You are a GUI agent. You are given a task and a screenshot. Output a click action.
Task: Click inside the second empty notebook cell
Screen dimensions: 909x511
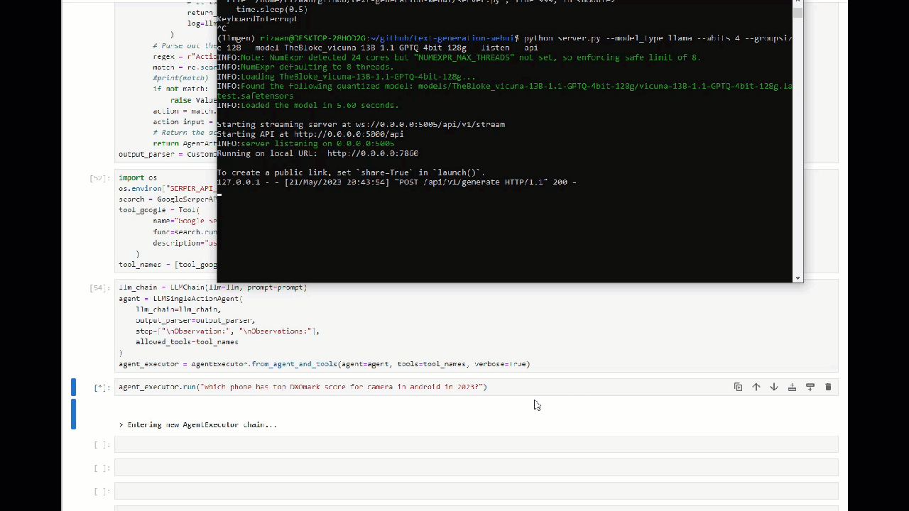click(x=476, y=468)
